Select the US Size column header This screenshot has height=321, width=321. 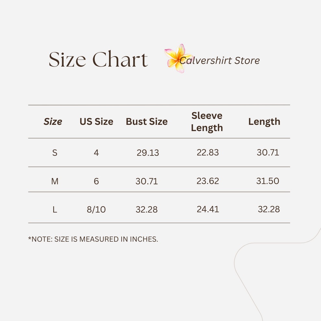96,122
